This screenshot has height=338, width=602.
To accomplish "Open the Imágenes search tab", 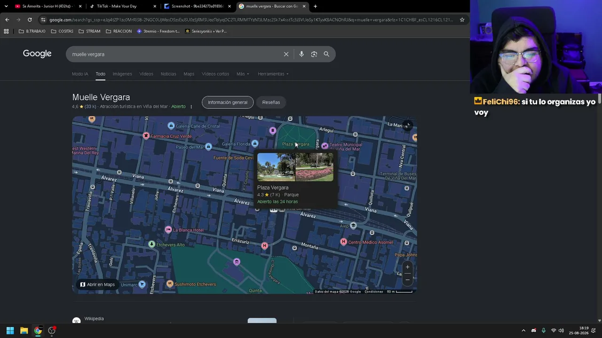I will 122,74.
